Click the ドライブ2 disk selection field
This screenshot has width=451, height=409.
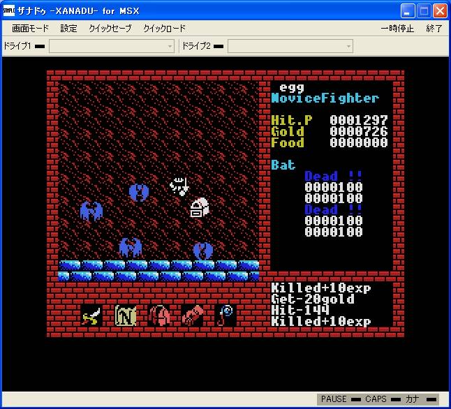tap(290, 46)
